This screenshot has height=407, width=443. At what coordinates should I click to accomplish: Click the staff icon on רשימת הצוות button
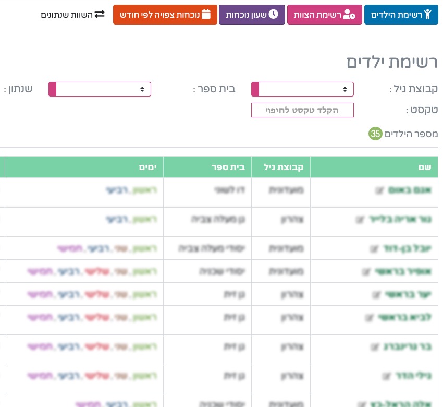[x=349, y=15]
